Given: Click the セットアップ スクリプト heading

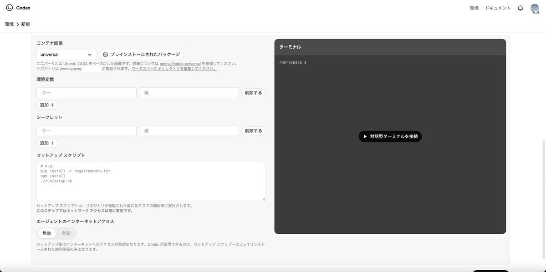Looking at the screenshot, I should tap(61, 155).
